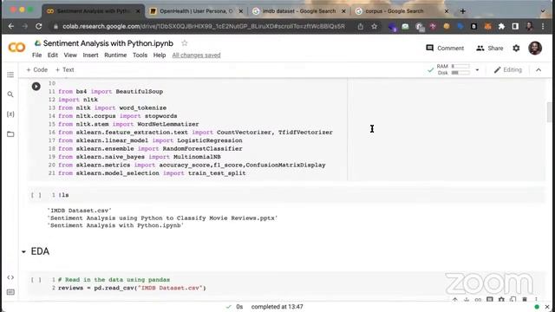Add a new Text cell
The width and height of the screenshot is (555, 312).
coord(64,69)
